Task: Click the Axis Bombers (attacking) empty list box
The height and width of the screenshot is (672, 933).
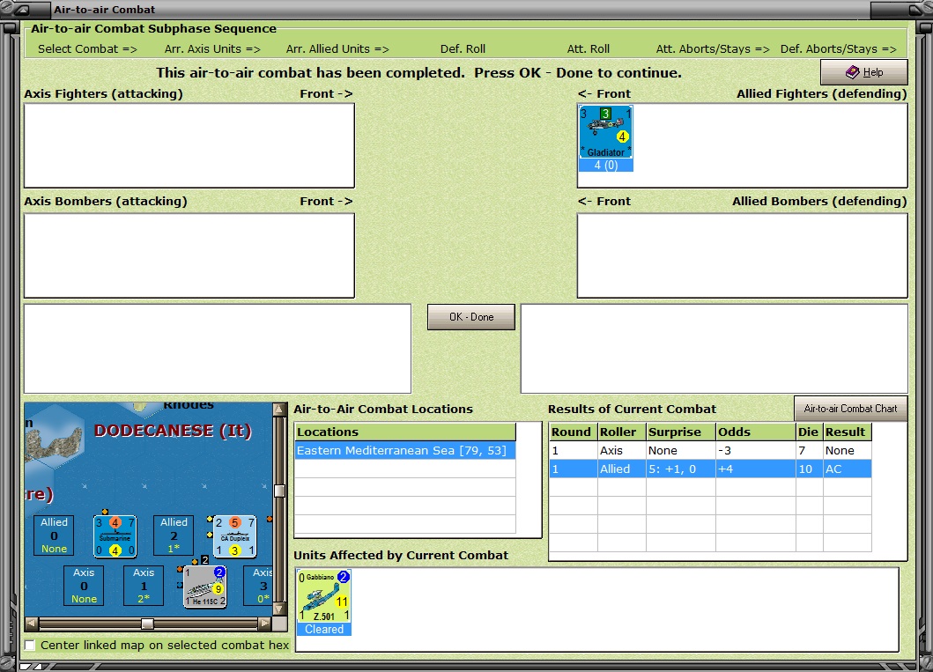Action: [189, 255]
